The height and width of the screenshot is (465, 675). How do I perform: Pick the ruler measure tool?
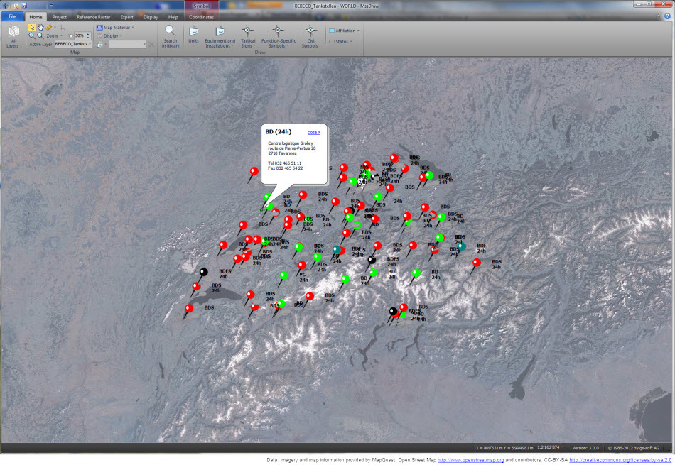pyautogui.click(x=50, y=27)
